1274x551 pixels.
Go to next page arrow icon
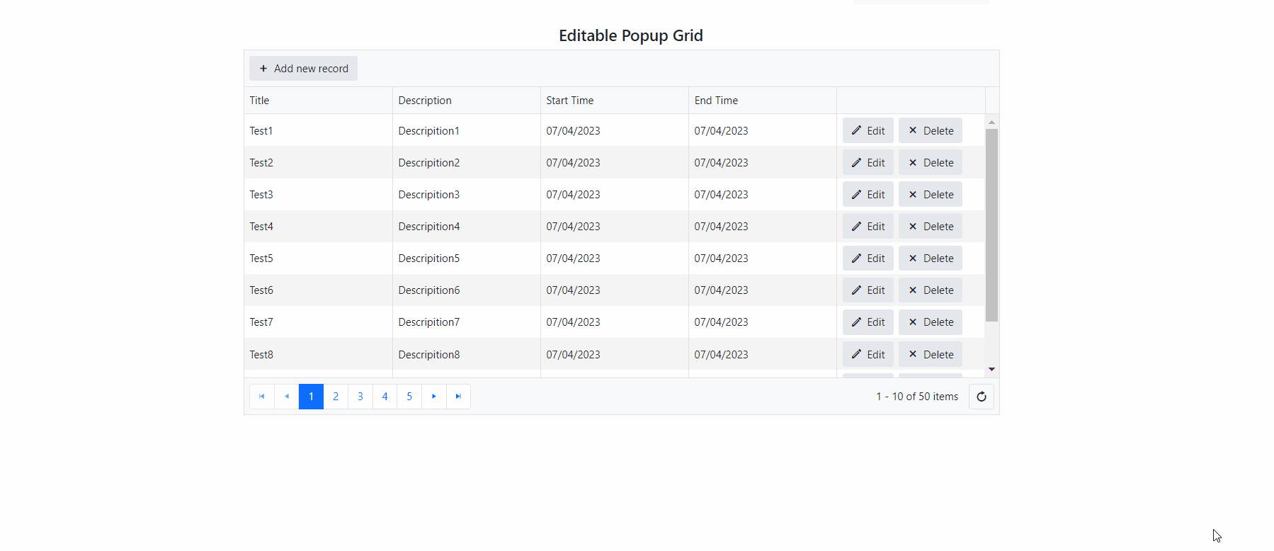[x=434, y=397]
